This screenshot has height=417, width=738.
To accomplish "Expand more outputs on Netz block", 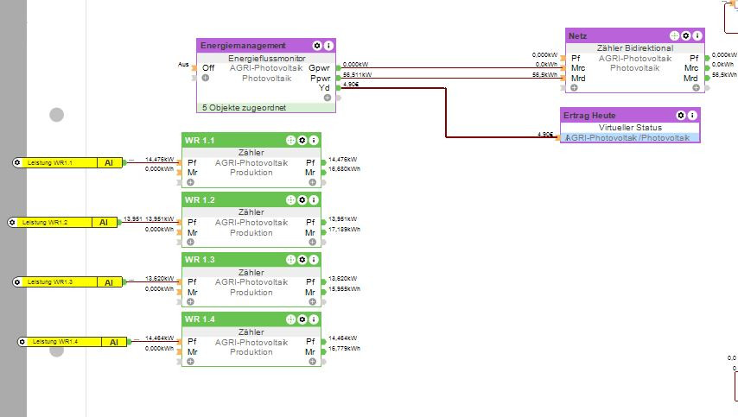I will click(x=697, y=88).
